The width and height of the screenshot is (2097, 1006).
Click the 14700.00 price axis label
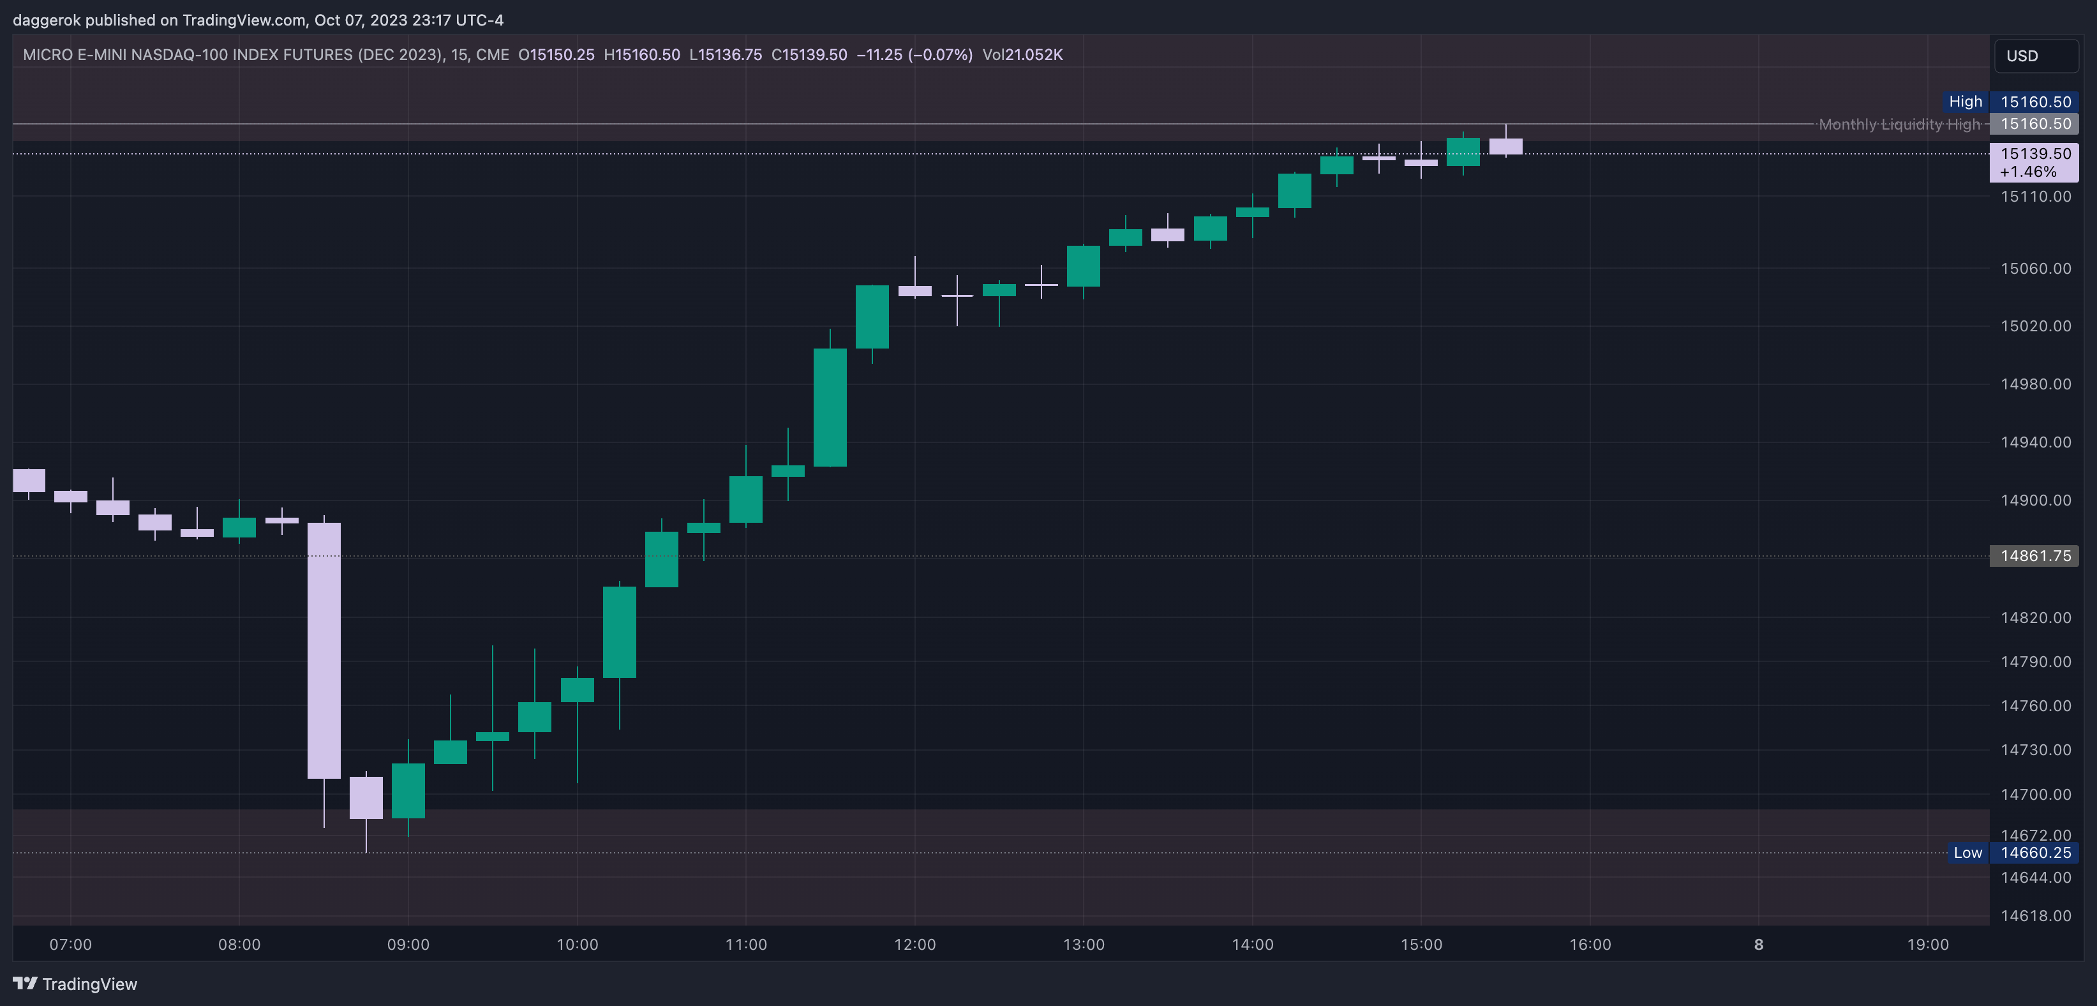pos(2035,794)
